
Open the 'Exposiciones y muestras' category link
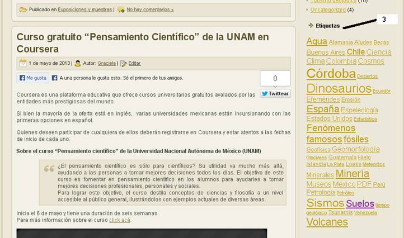coord(84,9)
